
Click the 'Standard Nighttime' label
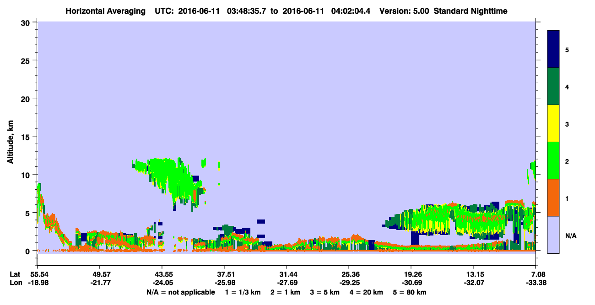(x=471, y=11)
